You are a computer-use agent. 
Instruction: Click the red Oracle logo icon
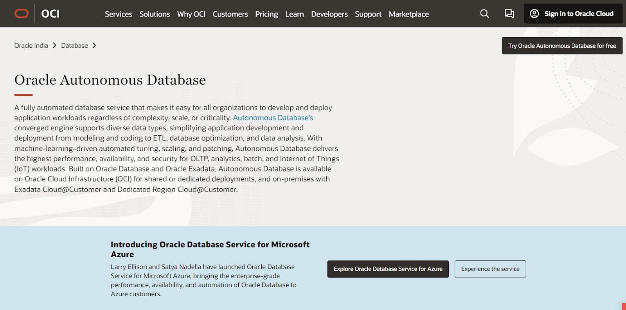[22, 14]
